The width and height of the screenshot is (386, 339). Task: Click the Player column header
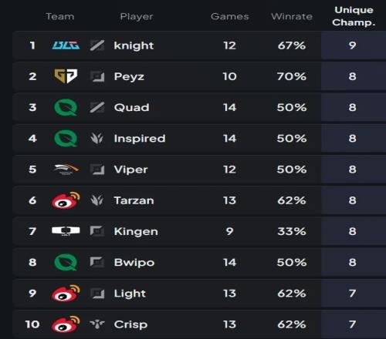(137, 17)
